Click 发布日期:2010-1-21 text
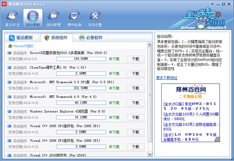 pyautogui.click(x=23, y=88)
